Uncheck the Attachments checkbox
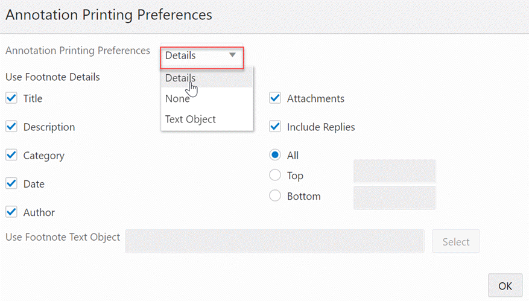529x301 pixels. 275,98
